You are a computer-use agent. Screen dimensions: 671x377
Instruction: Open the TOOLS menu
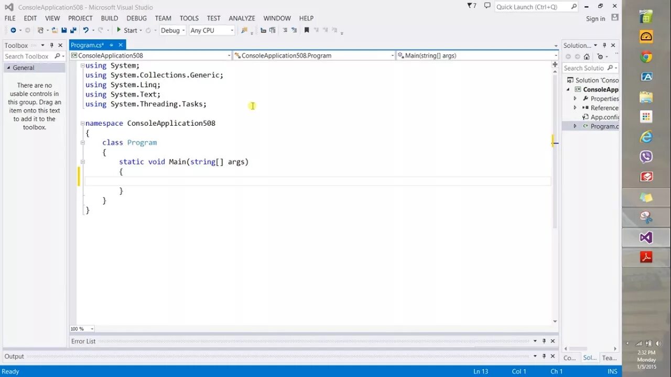pyautogui.click(x=189, y=18)
